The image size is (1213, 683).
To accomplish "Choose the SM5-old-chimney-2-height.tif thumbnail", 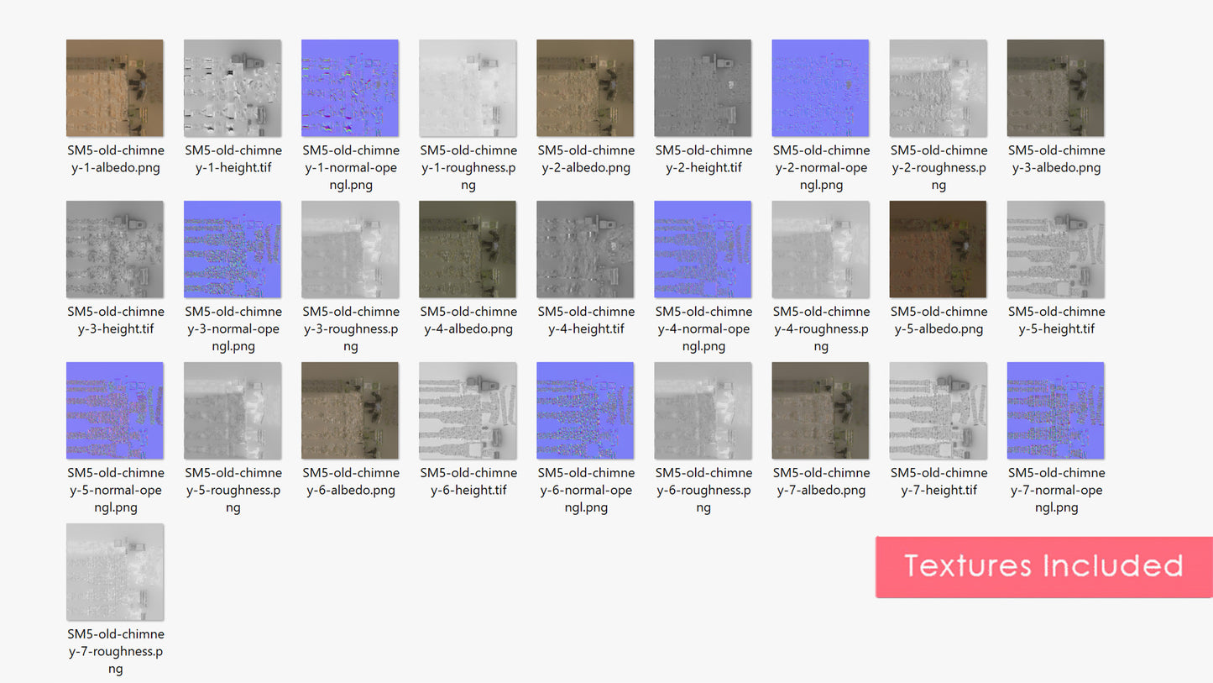I will 703,88.
